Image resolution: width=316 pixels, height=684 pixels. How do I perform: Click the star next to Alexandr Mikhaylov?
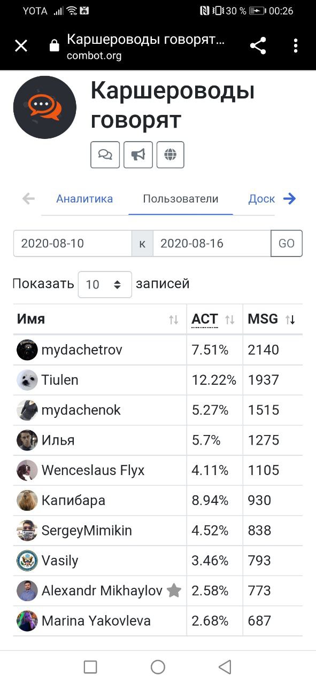pyautogui.click(x=174, y=590)
